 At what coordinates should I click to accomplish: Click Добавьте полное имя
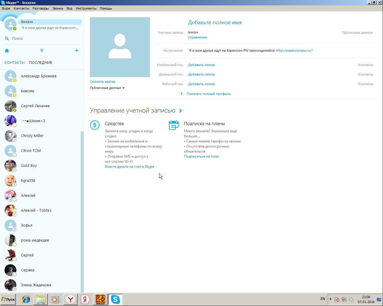pos(215,22)
